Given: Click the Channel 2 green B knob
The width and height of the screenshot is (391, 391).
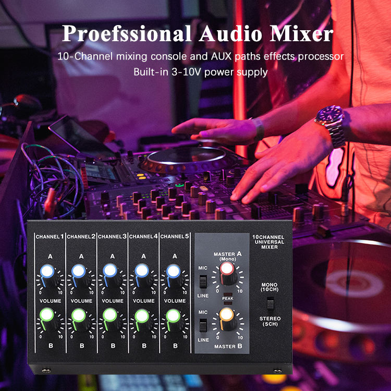Looking at the screenshot, I should (79, 315).
